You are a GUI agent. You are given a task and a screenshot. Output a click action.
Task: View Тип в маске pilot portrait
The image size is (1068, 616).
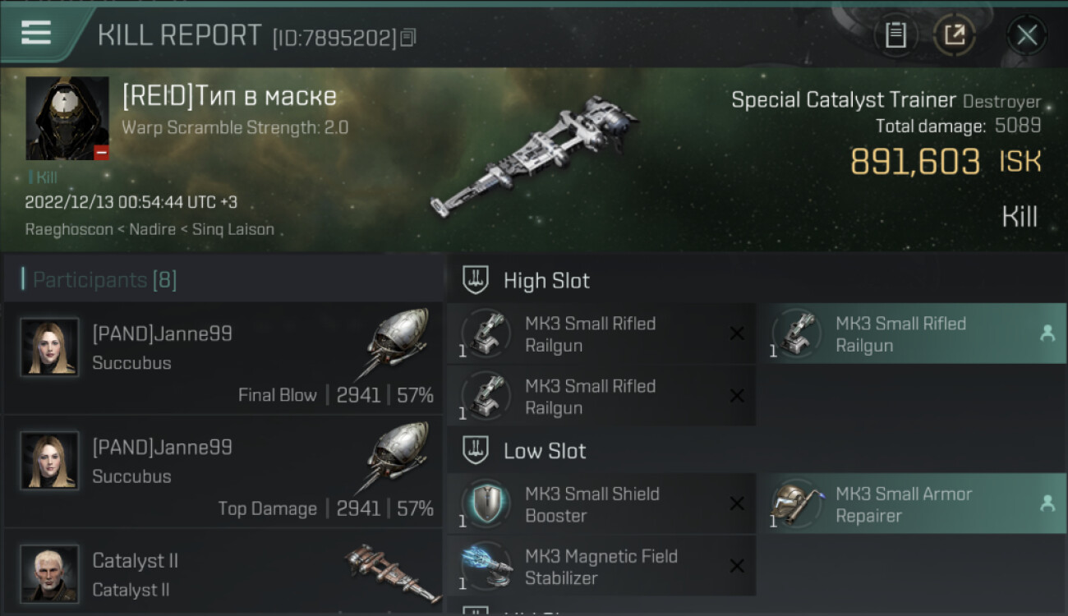tap(67, 118)
